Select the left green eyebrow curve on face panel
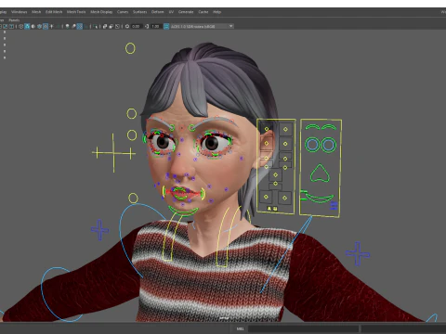The image size is (446, 334). pos(312,127)
